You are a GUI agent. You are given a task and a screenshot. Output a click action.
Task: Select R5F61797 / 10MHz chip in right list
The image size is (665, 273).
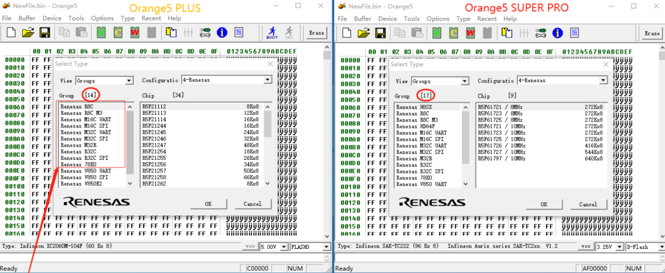click(501, 159)
